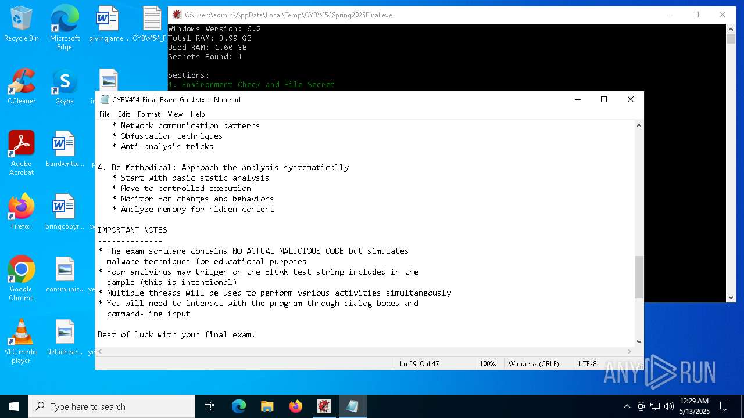Minimize the Notepad window
The image size is (744, 418).
click(577, 99)
